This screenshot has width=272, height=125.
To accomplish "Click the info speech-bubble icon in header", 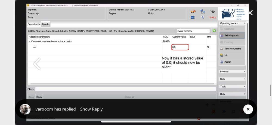I will pyautogui.click(x=203, y=17).
